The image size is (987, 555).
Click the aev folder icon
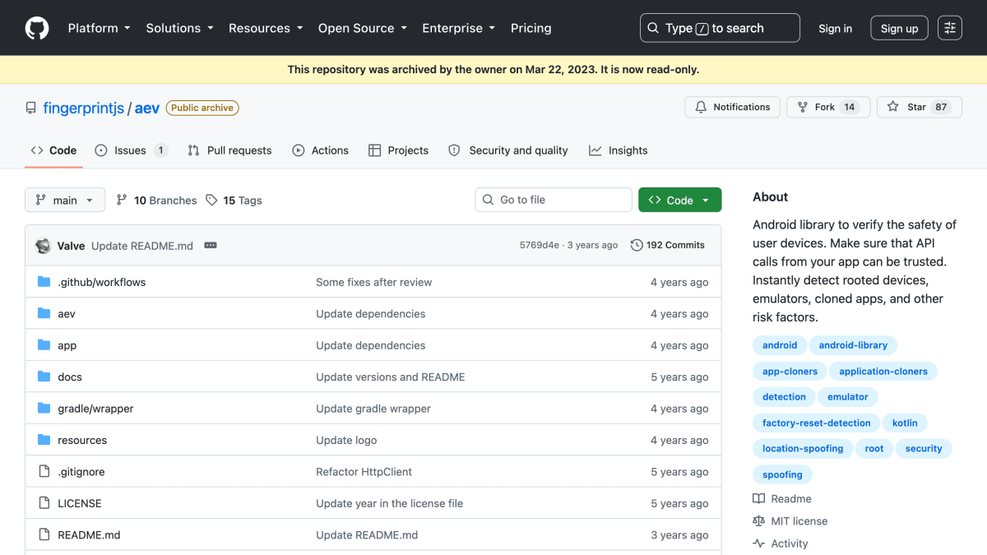tap(44, 313)
